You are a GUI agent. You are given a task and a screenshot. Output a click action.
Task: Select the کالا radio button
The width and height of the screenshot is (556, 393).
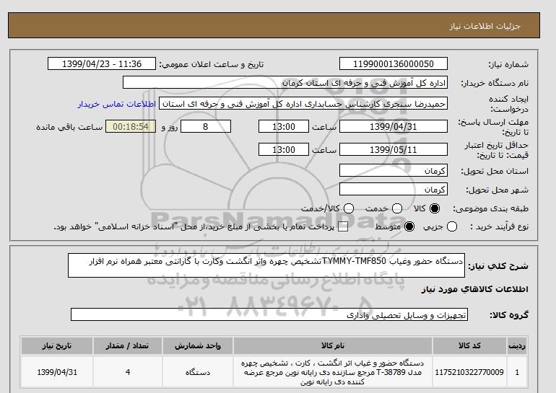click(435, 208)
